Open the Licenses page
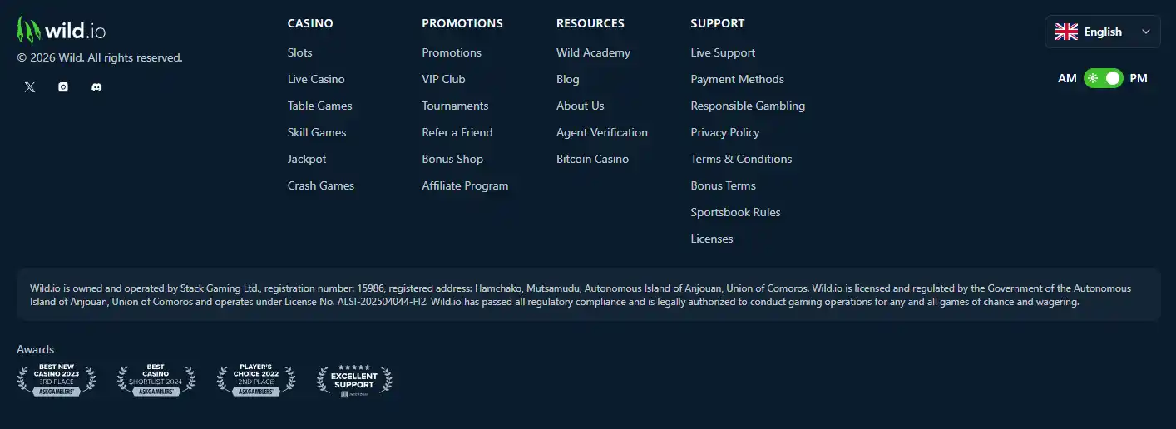1176x429 pixels. pos(712,239)
